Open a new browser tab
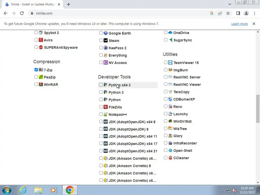The width and height of the screenshot is (260, 195). click(69, 4)
